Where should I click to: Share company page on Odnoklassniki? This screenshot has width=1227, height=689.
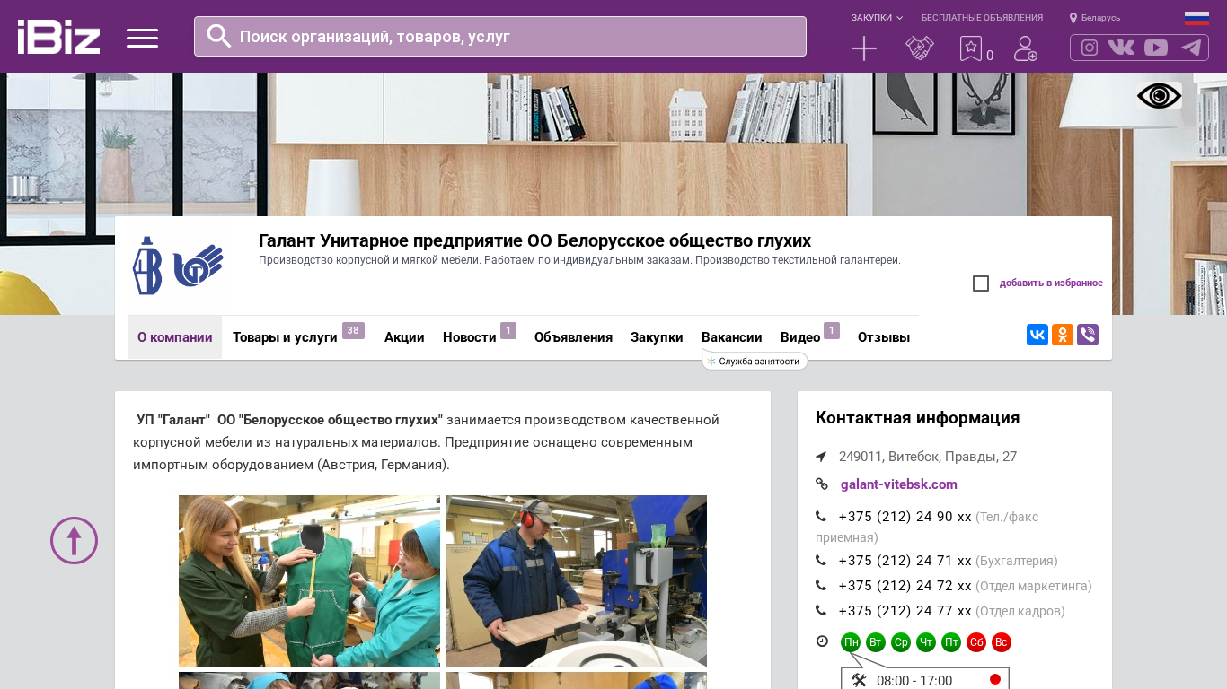coord(1063,335)
